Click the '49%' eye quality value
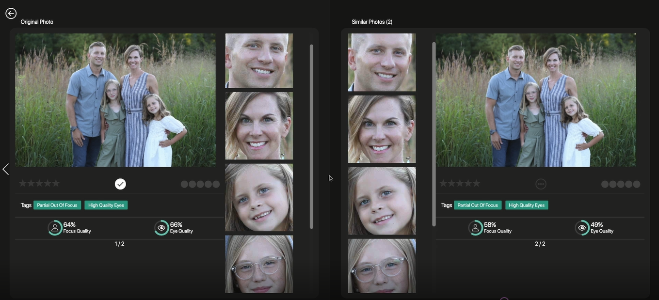Screen dimensions: 659x300 (x=596, y=224)
